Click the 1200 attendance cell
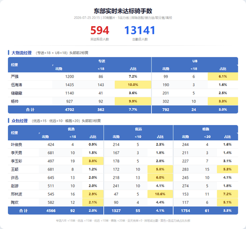 coord(69,76)
